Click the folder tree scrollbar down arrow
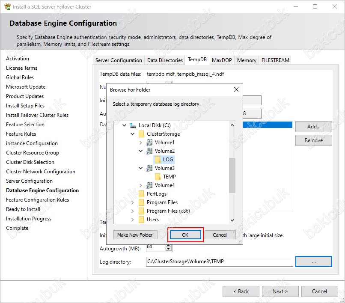Screen dimensions: 345x303 [232, 220]
